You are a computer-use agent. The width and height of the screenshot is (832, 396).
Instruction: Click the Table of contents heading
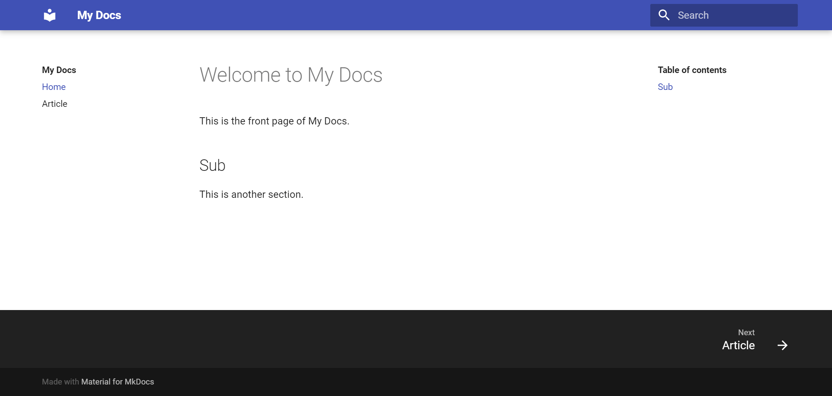point(692,70)
